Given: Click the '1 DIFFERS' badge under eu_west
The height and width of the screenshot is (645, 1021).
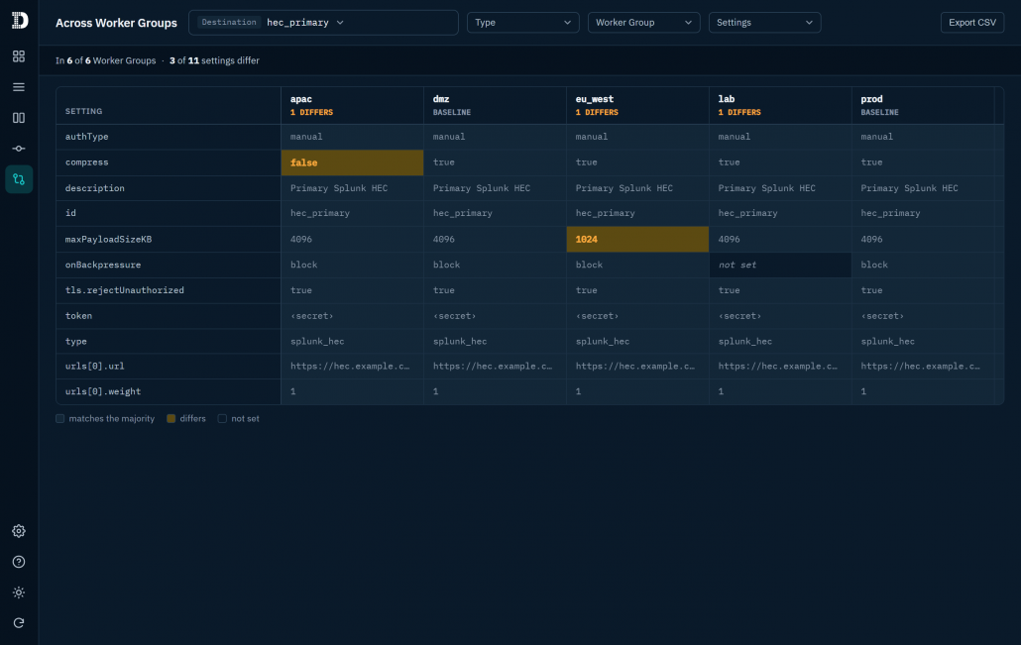Looking at the screenshot, I should (x=597, y=113).
